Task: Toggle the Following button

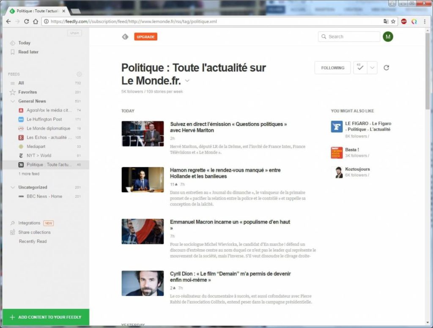Action: tap(332, 68)
